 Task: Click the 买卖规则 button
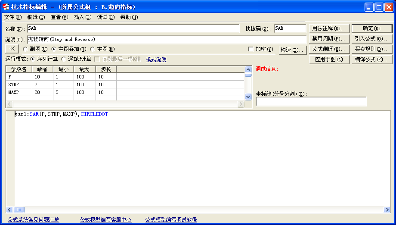[x=372, y=49]
